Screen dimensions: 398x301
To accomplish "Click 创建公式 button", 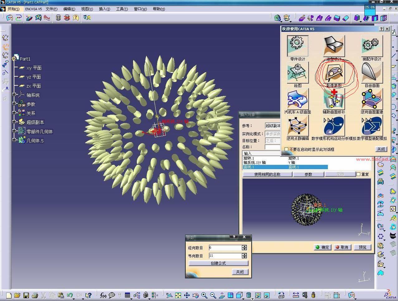I will coord(218,263).
